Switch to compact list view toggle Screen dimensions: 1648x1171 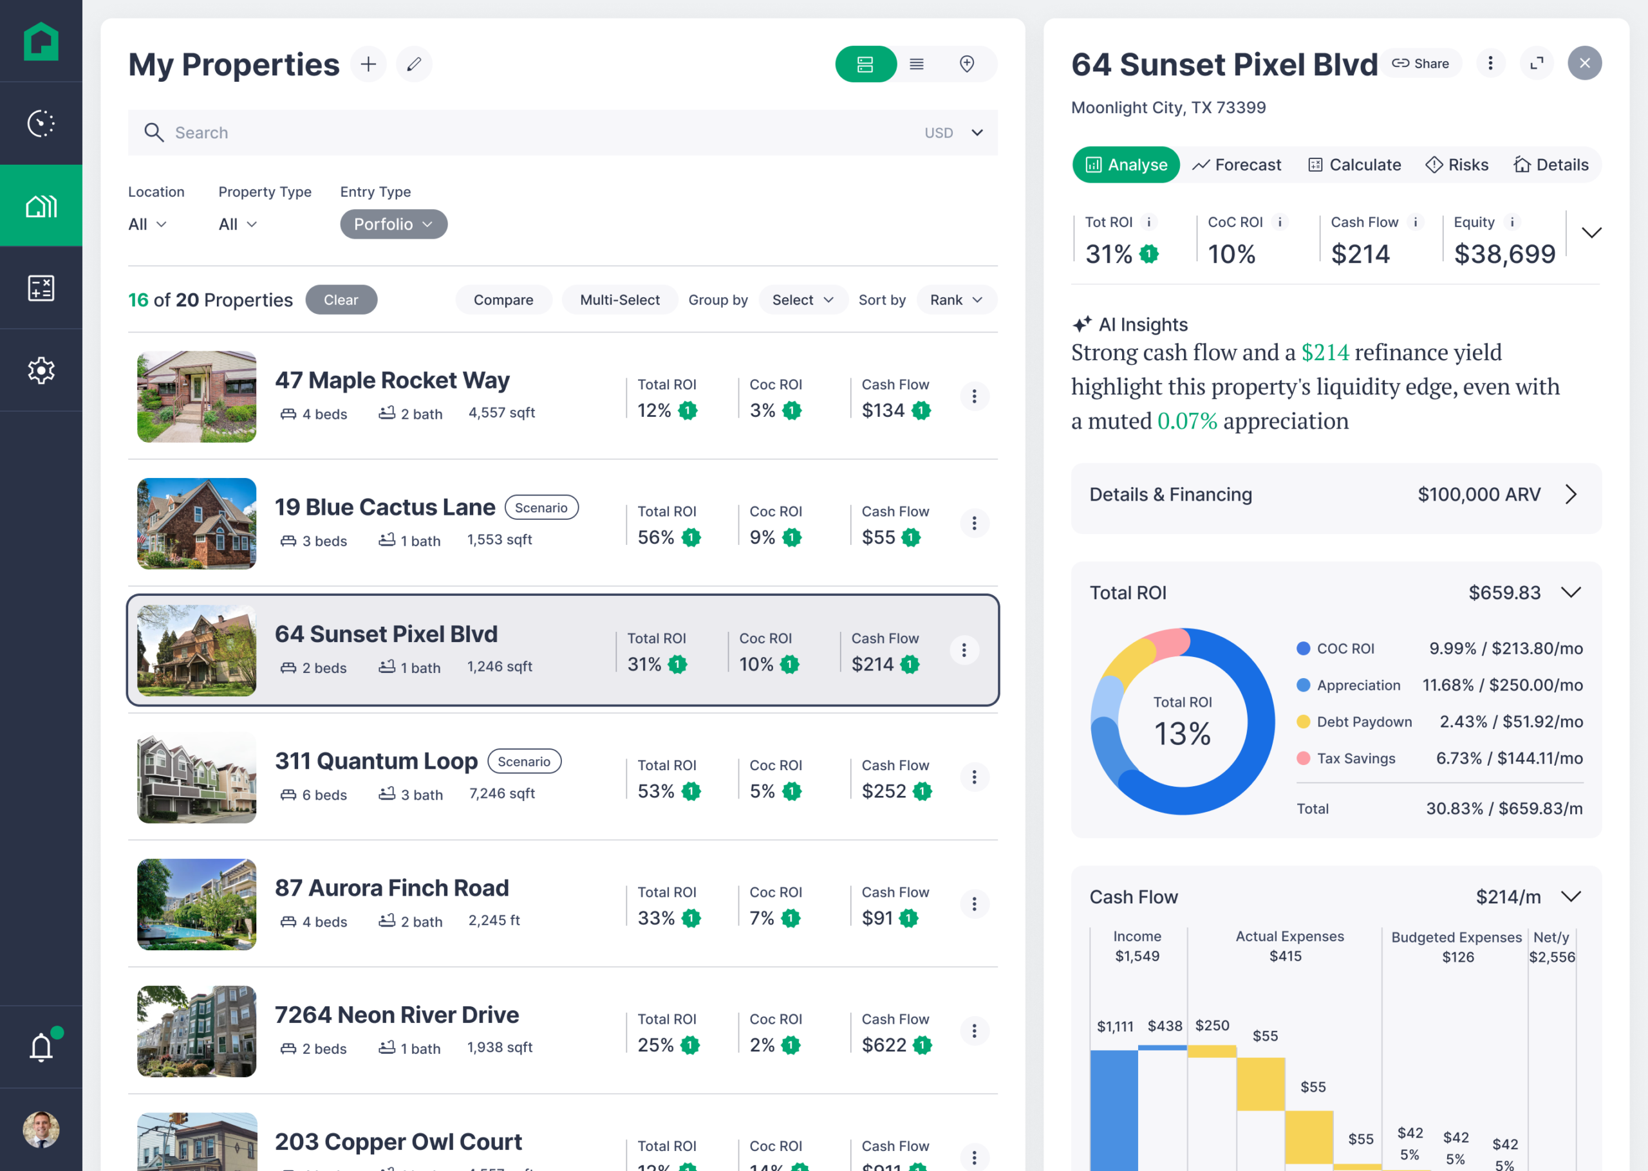[916, 64]
